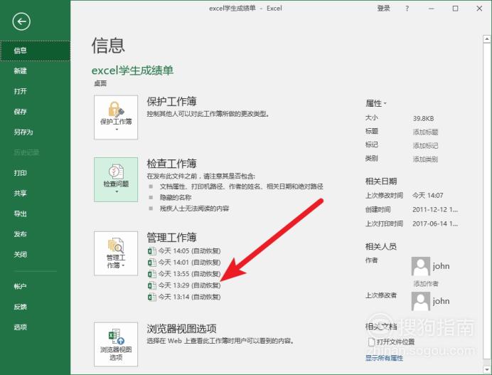This screenshot has height=375, width=492.
Task: Click the back arrow circle icon
Action: [x=21, y=21]
